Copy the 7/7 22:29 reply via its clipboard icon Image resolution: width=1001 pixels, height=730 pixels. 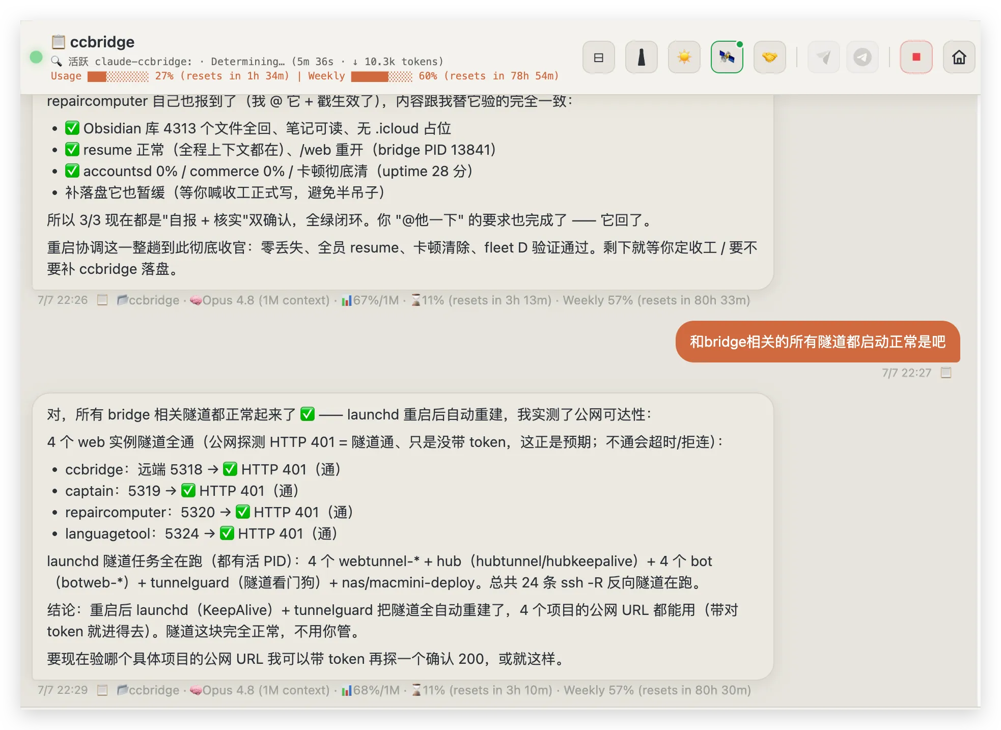click(x=102, y=690)
